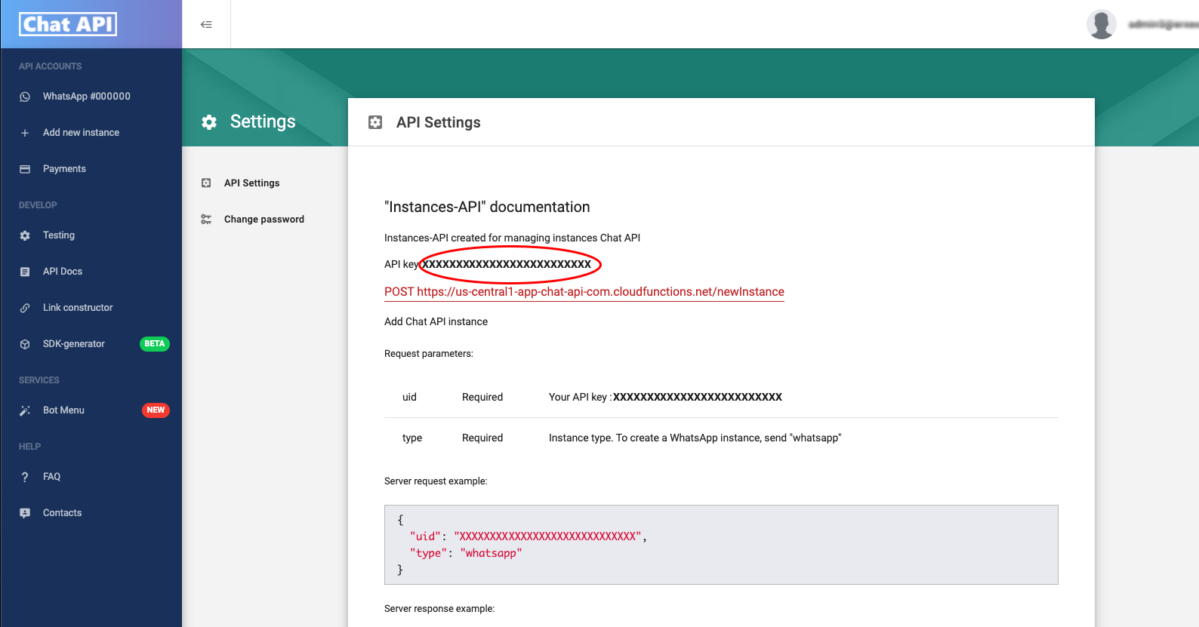Click the green BETA badge
Image resolution: width=1199 pixels, height=627 pixels.
pos(155,344)
